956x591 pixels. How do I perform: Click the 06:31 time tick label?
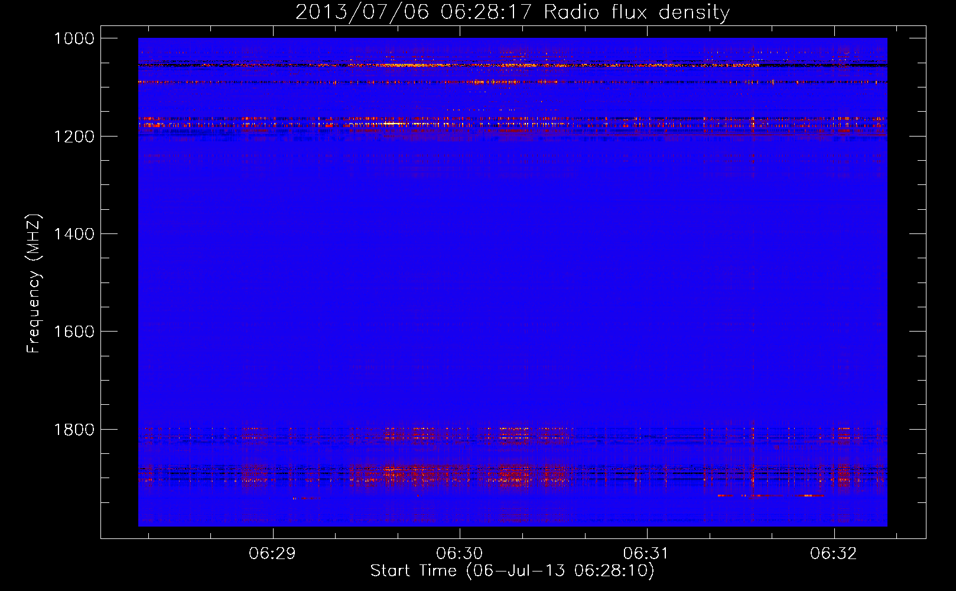(x=647, y=554)
